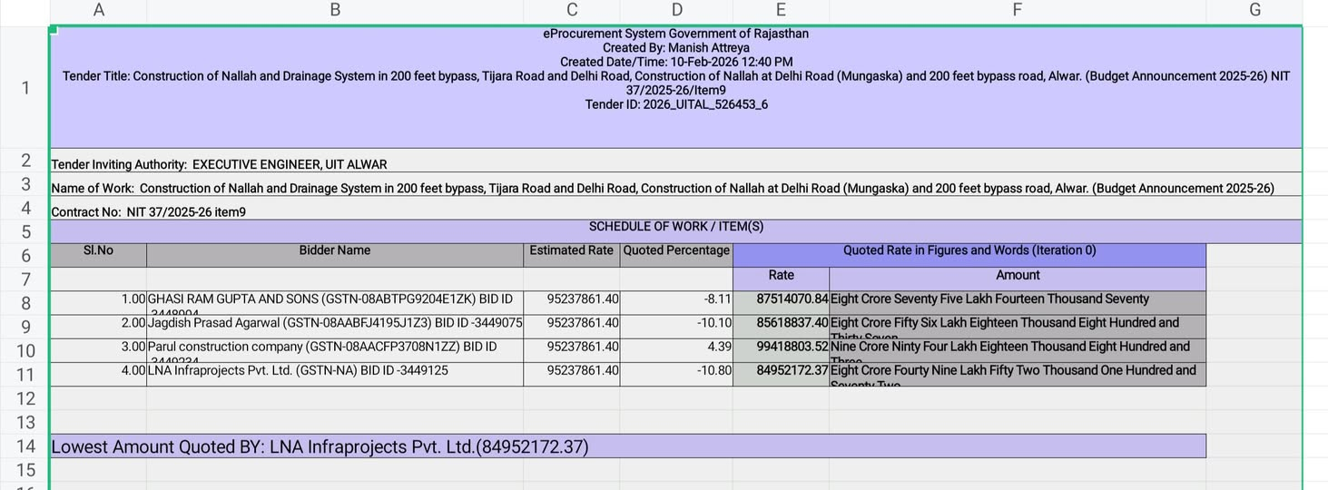Click the row 14 header
This screenshot has height=490, width=1328.
point(25,446)
